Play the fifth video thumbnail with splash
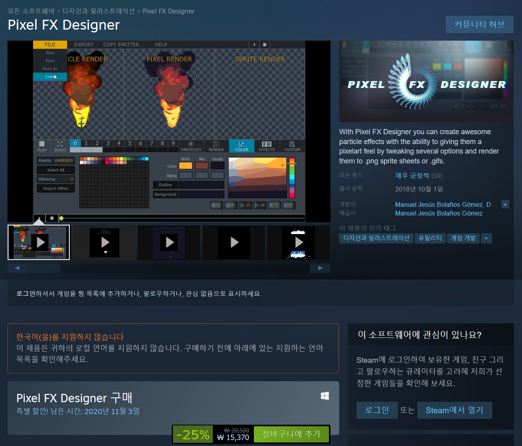 click(x=299, y=242)
